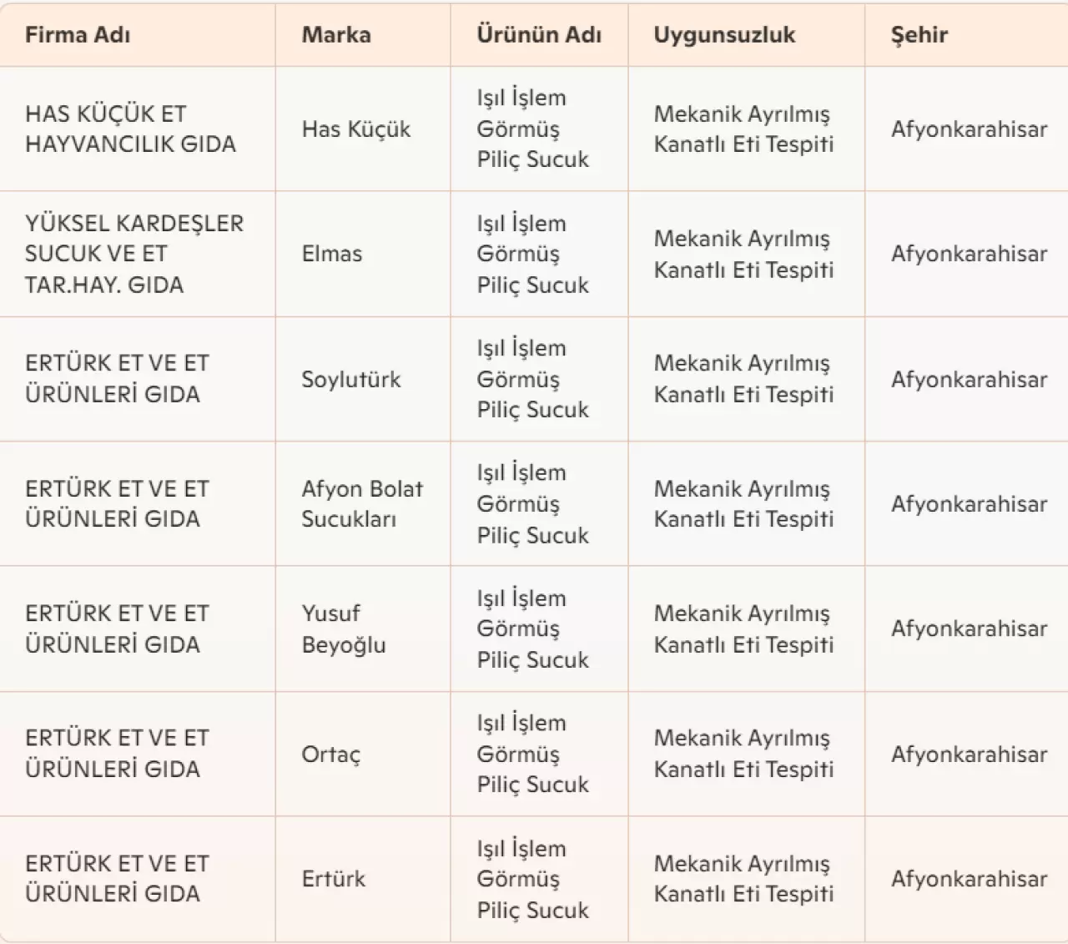Select the YÜKSEL KARDEŞLER SUCUK company cell
The height and width of the screenshot is (944, 1068).
[x=134, y=254]
